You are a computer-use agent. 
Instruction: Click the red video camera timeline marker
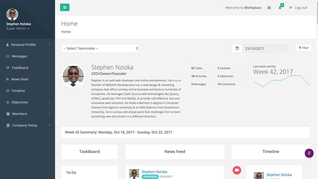tap(237, 170)
